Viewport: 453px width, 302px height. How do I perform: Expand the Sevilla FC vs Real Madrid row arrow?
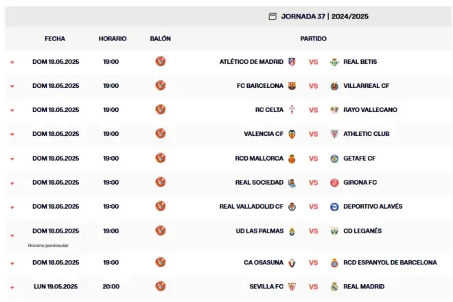click(x=12, y=288)
